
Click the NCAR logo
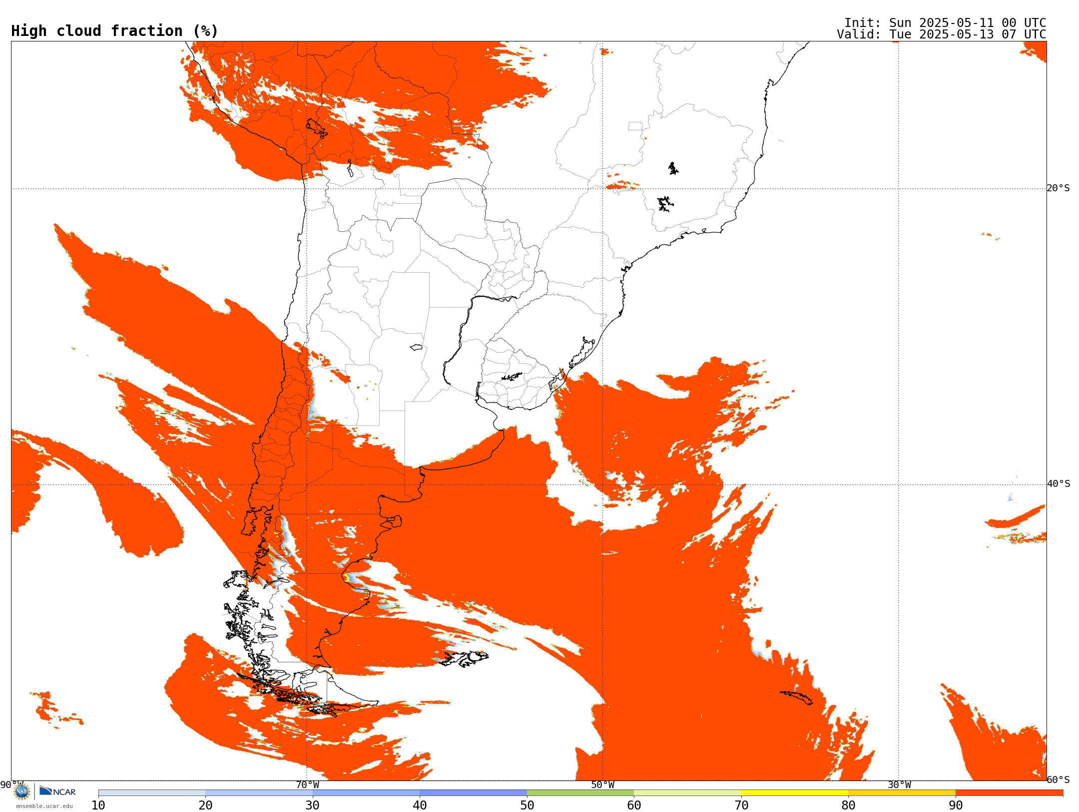point(57,791)
